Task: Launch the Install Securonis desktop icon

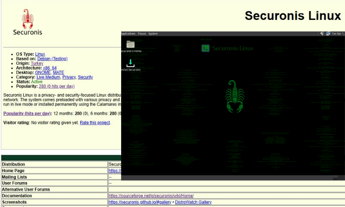Action: (130, 63)
